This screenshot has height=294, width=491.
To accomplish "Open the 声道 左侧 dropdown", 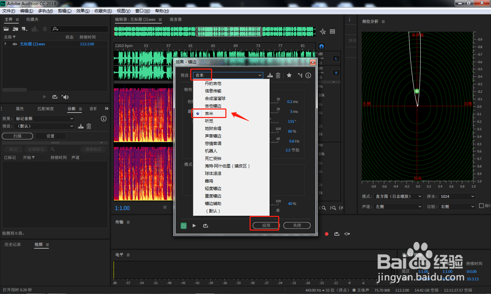I will click(x=398, y=207).
